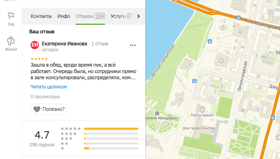The image size is (280, 159).
Task: Click Советская набережная street label
Action: pyautogui.click(x=162, y=62)
